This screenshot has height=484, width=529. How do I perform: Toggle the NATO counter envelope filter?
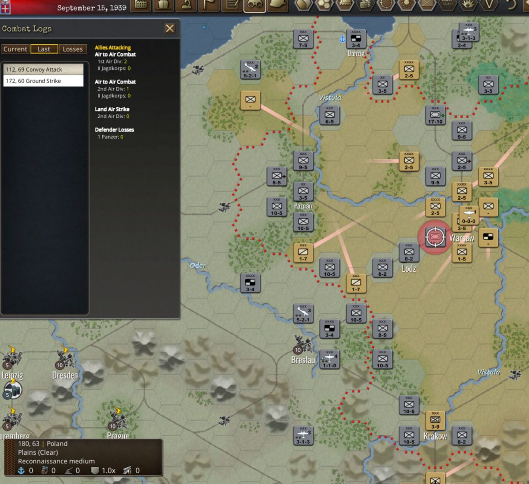427,5
